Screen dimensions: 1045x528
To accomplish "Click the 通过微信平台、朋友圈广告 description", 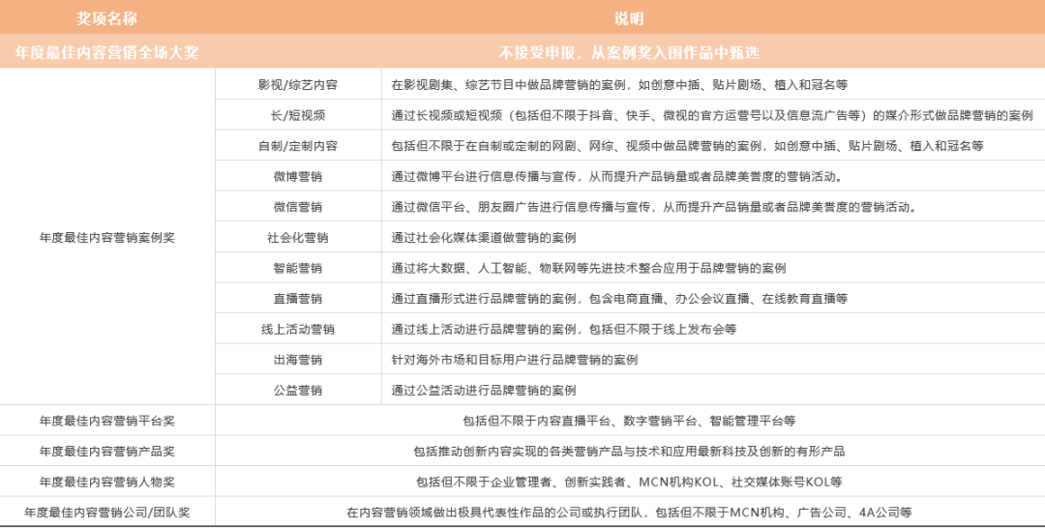I will [654, 207].
